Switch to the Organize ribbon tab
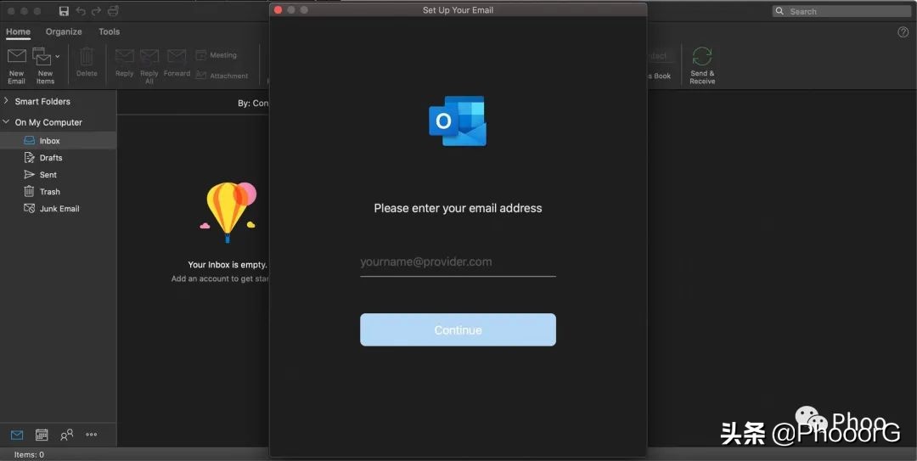917x461 pixels. (x=64, y=32)
